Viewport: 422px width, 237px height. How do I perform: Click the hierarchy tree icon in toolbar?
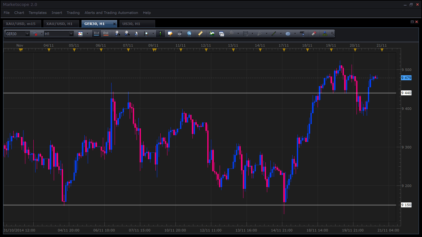tap(324, 34)
